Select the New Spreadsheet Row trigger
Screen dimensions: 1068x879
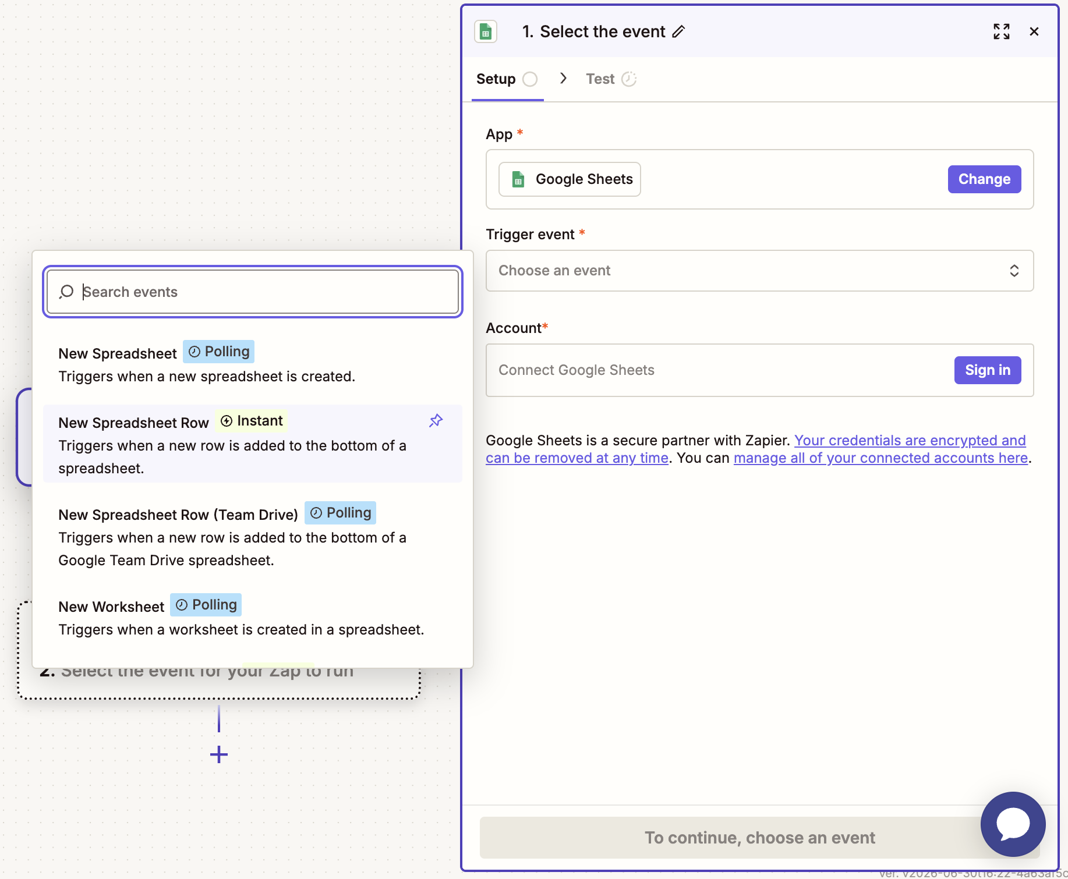tap(253, 444)
